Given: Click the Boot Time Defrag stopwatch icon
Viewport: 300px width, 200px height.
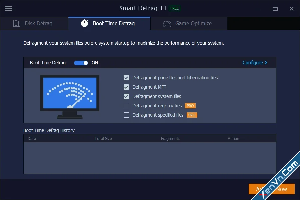Looking at the screenshot, I should coord(85,23).
